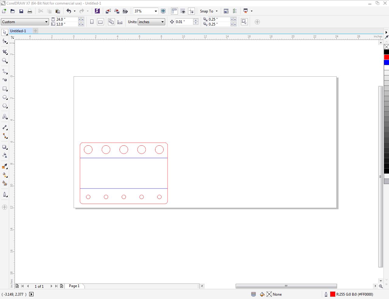Image resolution: width=389 pixels, height=299 pixels.
Task: Go to the previous page arrow
Action: 28,286
